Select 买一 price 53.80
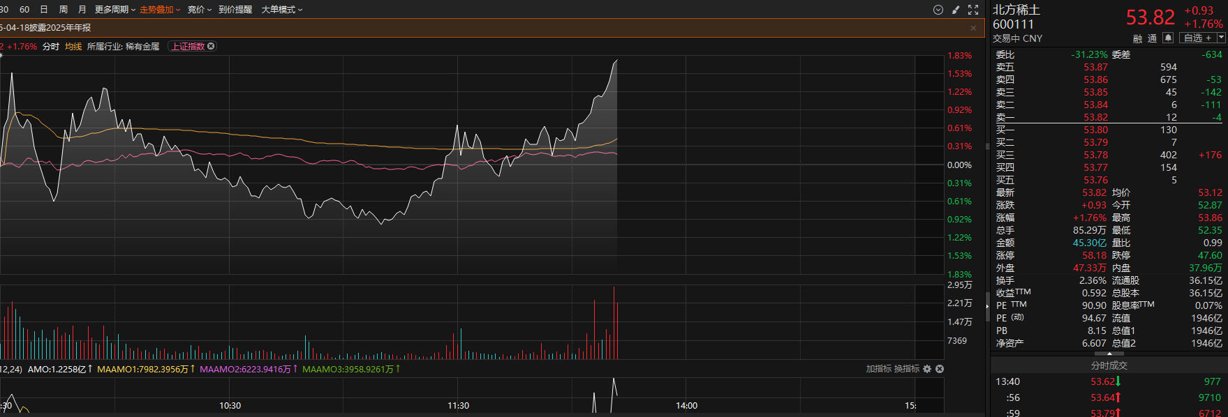This screenshot has height=417, width=1228. (1095, 130)
